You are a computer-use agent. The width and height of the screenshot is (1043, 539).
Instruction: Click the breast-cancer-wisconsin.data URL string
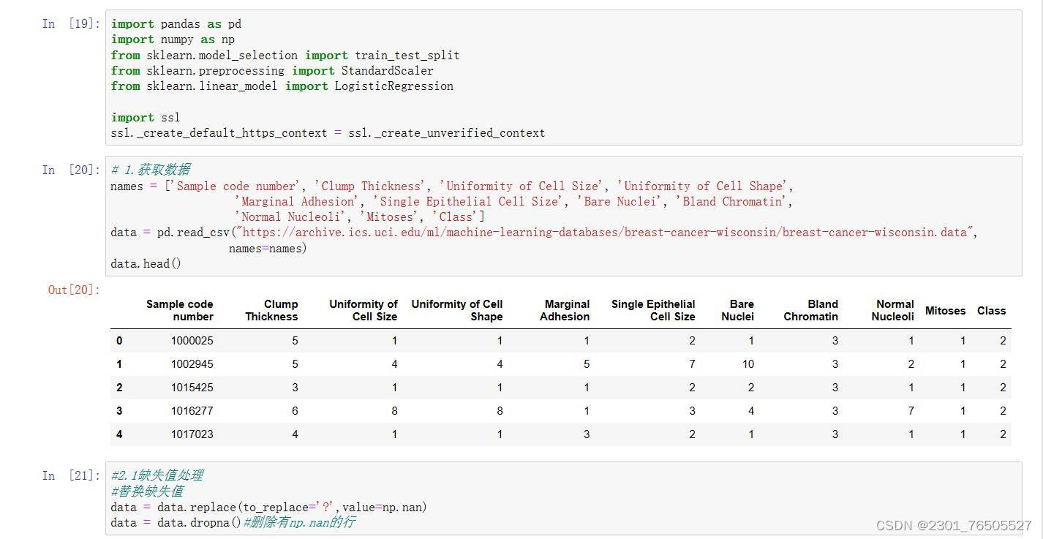[x=603, y=233]
